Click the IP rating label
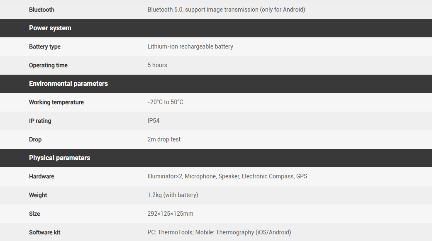Image resolution: width=432 pixels, height=241 pixels. (40, 121)
